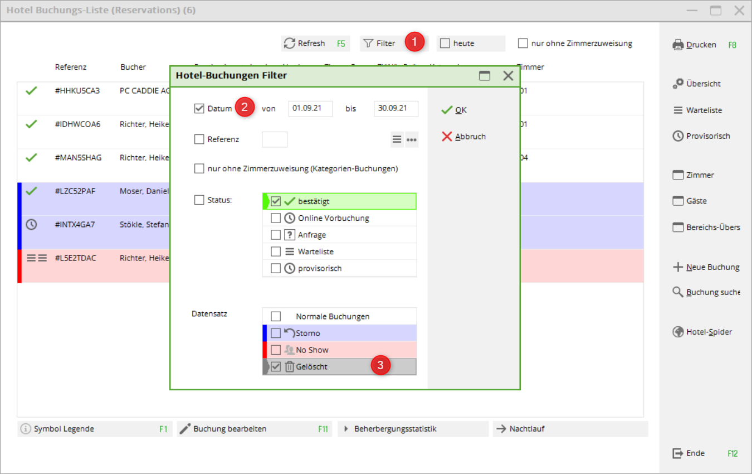Viewport: 752px width, 474px height.
Task: Uncheck the Datum checkbox
Action: click(x=199, y=109)
